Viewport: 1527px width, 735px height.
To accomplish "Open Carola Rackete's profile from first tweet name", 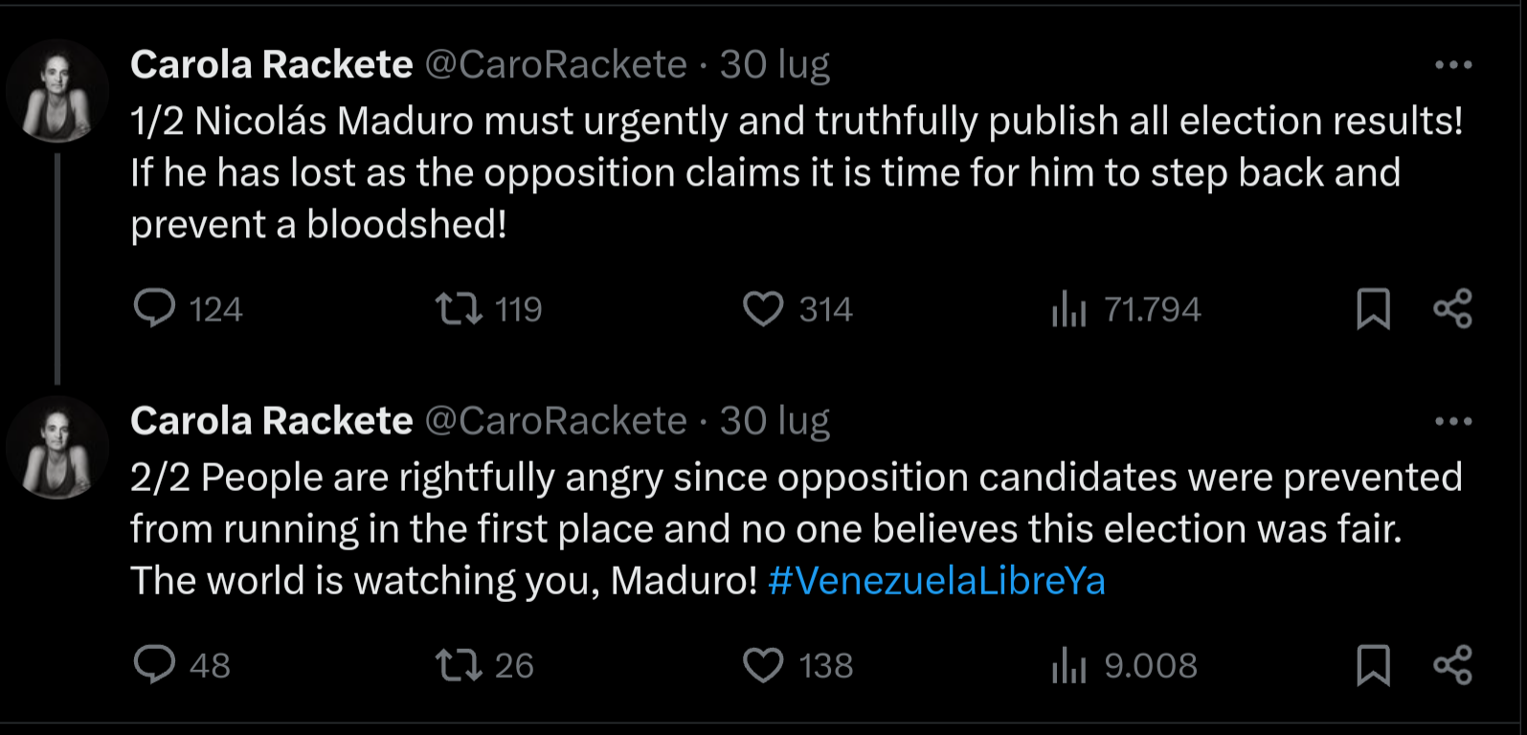I will [271, 65].
